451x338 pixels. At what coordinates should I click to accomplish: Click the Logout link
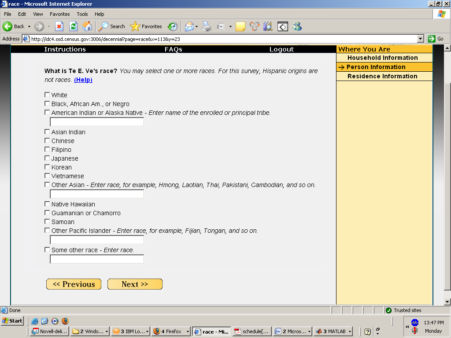point(281,49)
